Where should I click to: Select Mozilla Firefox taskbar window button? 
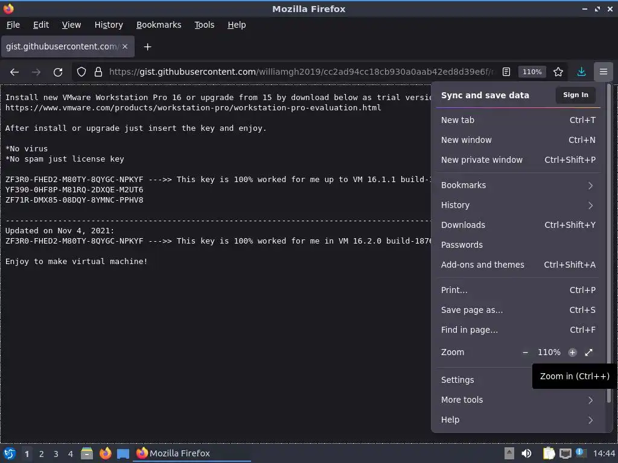pyautogui.click(x=193, y=453)
